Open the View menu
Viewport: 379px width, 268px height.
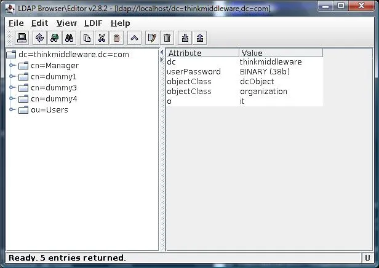[x=66, y=23]
